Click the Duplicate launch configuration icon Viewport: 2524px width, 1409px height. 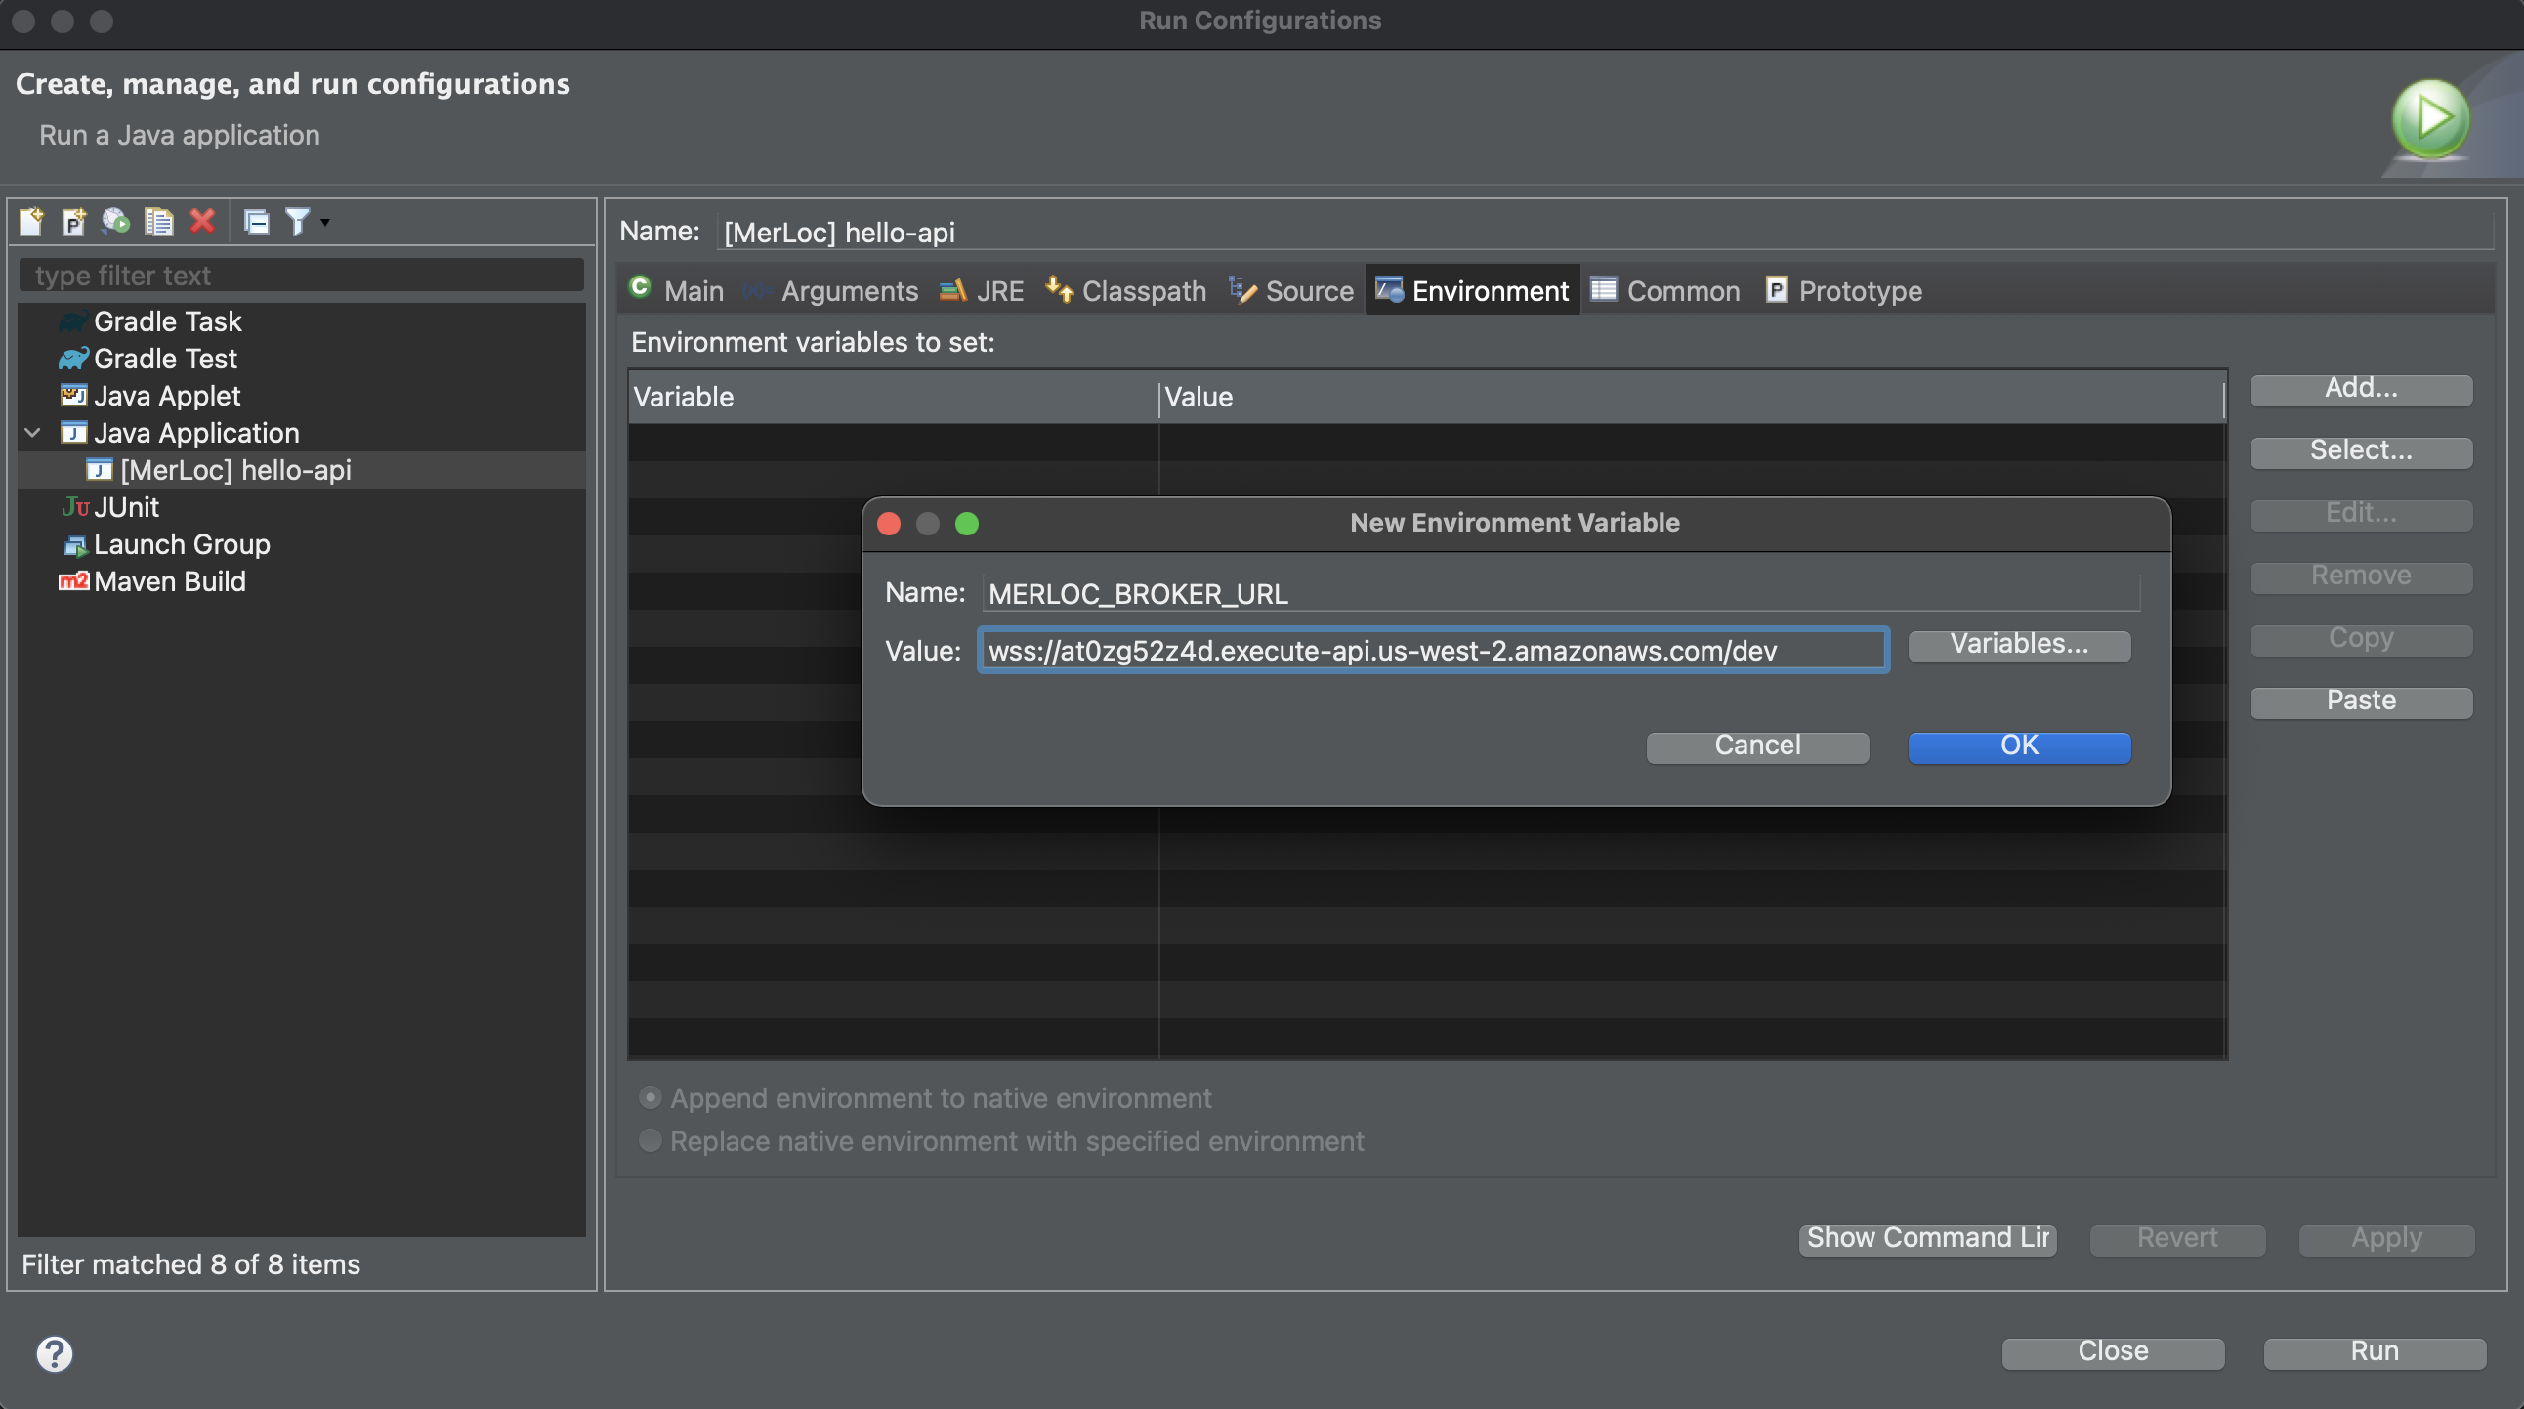(x=159, y=222)
